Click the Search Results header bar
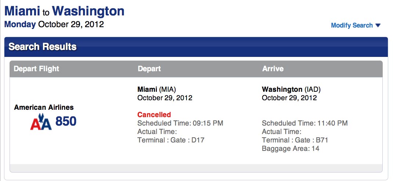Image resolution: width=393 pixels, height=181 pixels. tap(196, 47)
